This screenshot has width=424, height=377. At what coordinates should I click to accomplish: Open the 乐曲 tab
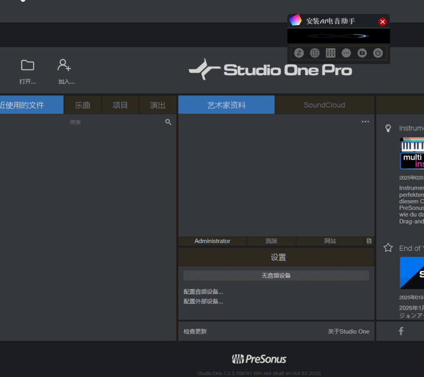click(82, 104)
